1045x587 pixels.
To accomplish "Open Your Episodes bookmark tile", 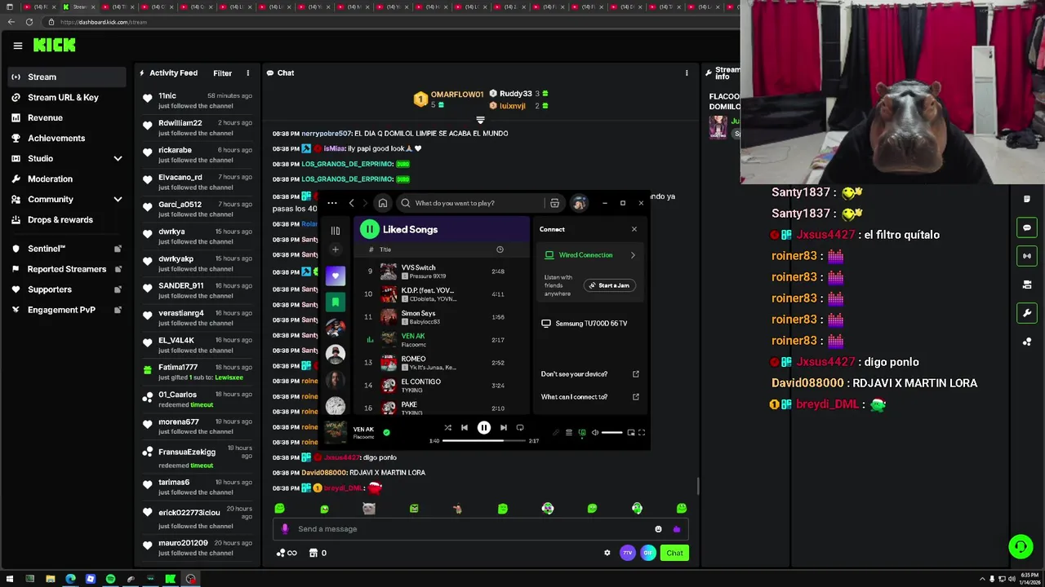I will tap(335, 302).
